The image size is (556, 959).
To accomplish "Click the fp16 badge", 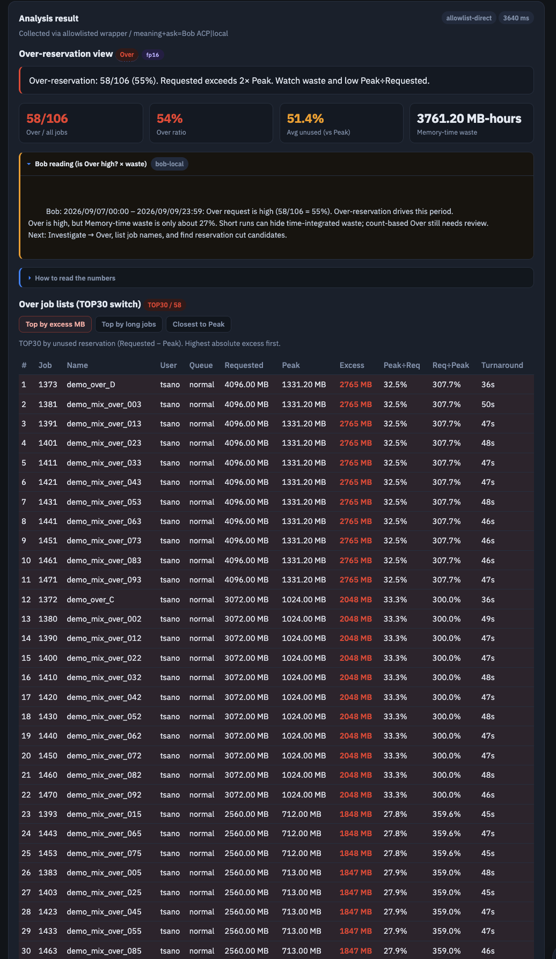I will [153, 55].
